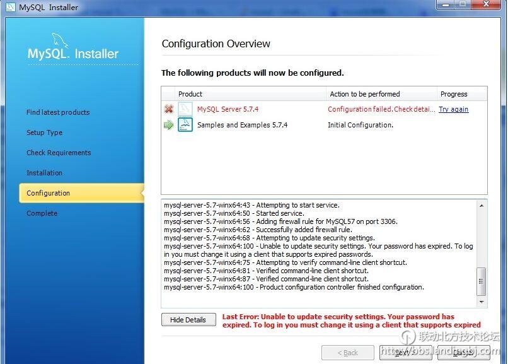Go to the Check Requirements step

click(59, 153)
